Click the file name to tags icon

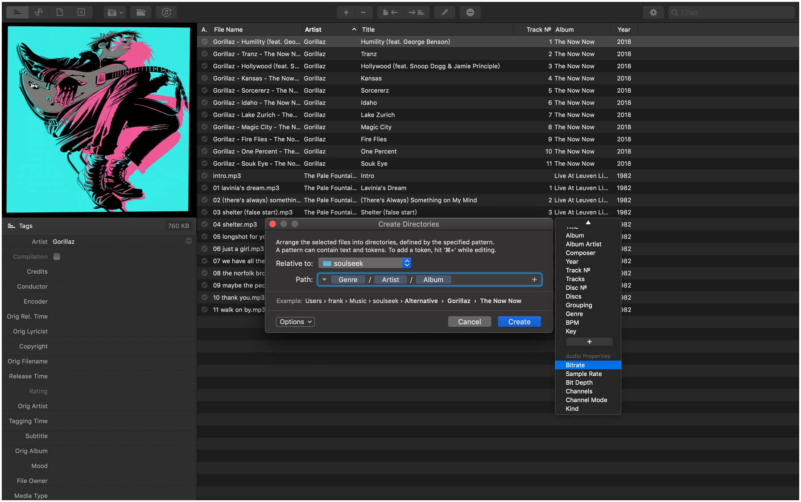pyautogui.click(x=390, y=12)
